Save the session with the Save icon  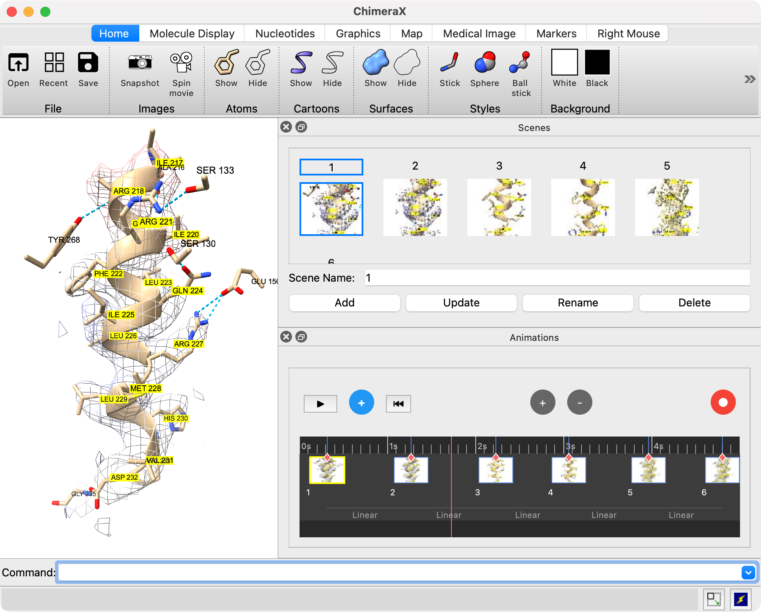pyautogui.click(x=88, y=63)
